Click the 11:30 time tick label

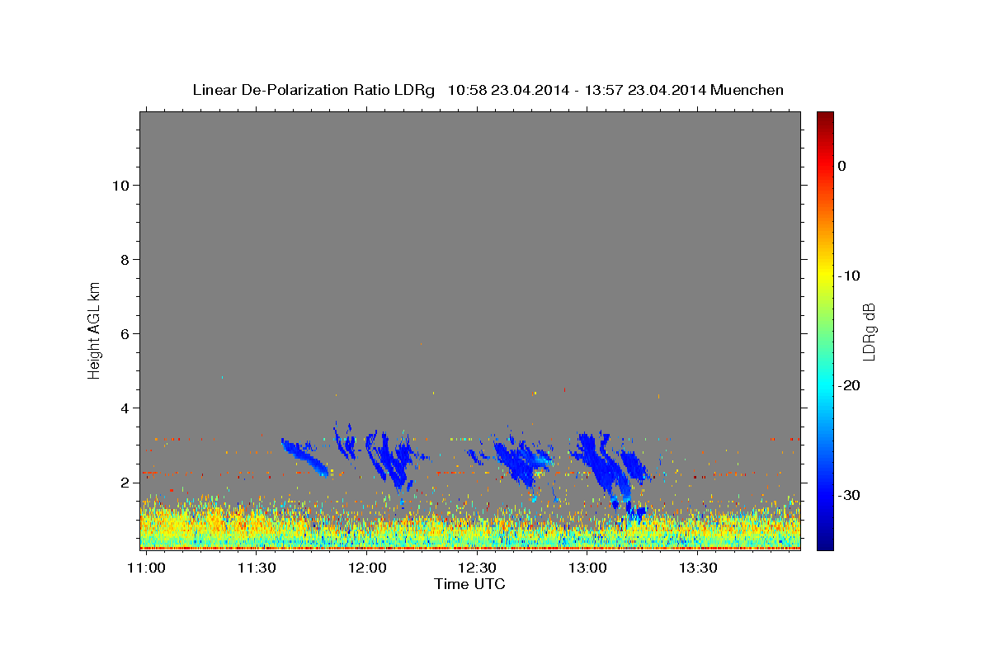click(x=257, y=568)
